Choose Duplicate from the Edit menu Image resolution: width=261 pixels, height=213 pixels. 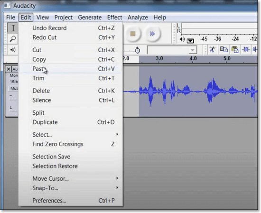click(71, 122)
